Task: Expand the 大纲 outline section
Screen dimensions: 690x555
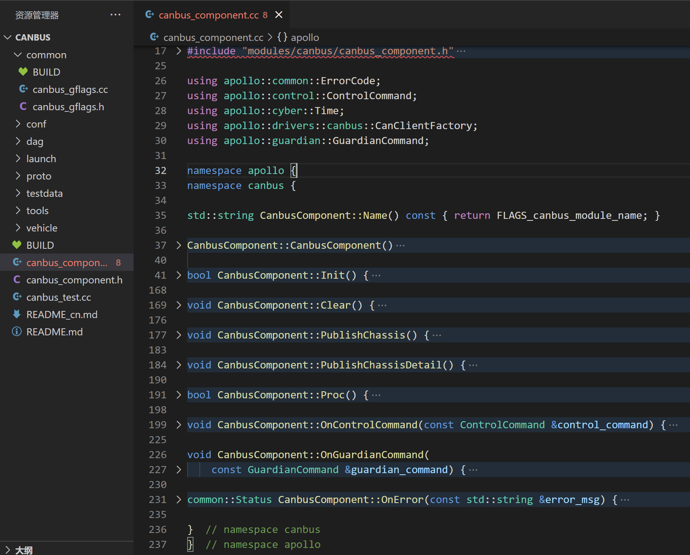Action: click(x=7, y=550)
